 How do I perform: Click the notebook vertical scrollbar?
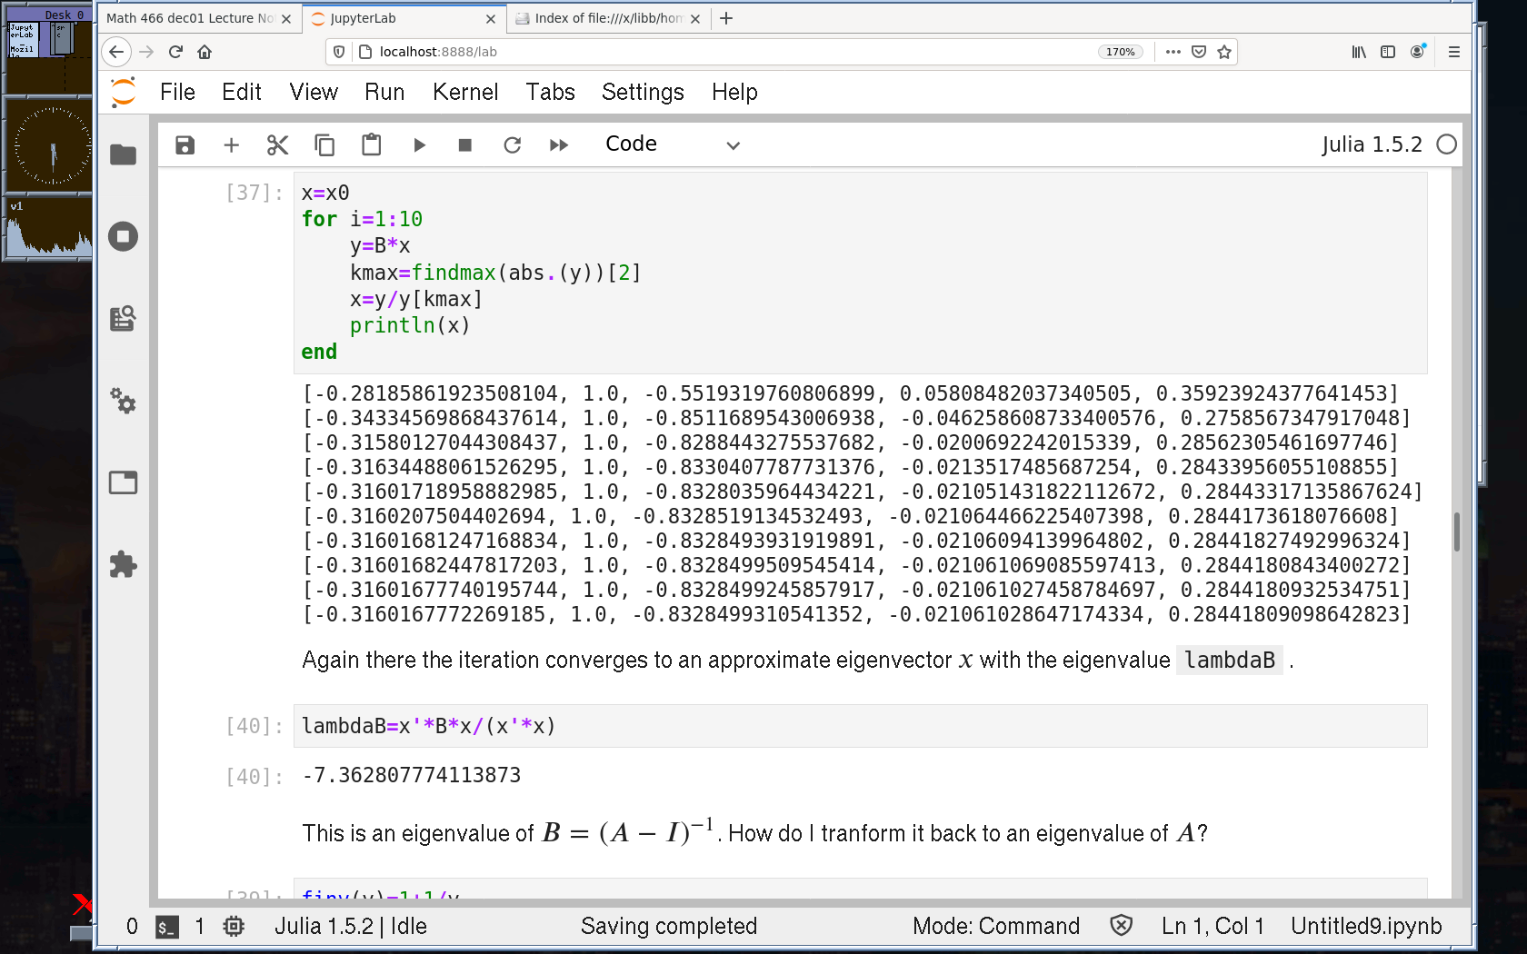point(1456,532)
